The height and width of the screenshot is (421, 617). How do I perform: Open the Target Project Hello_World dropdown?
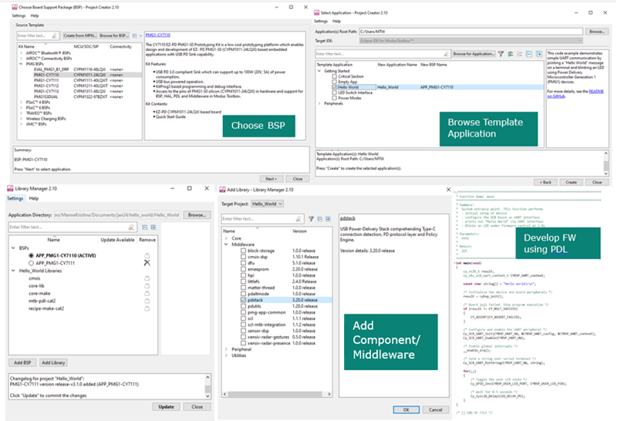tap(267, 204)
